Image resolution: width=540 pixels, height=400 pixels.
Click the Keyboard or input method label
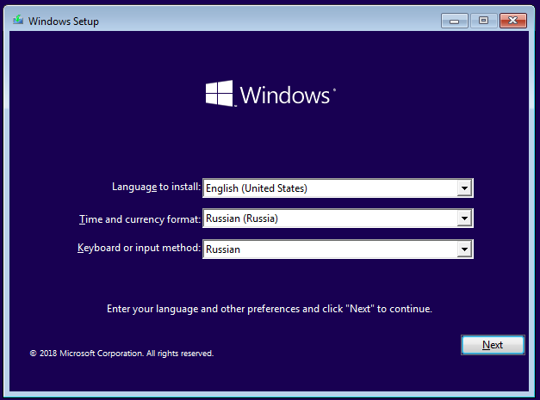coord(139,248)
